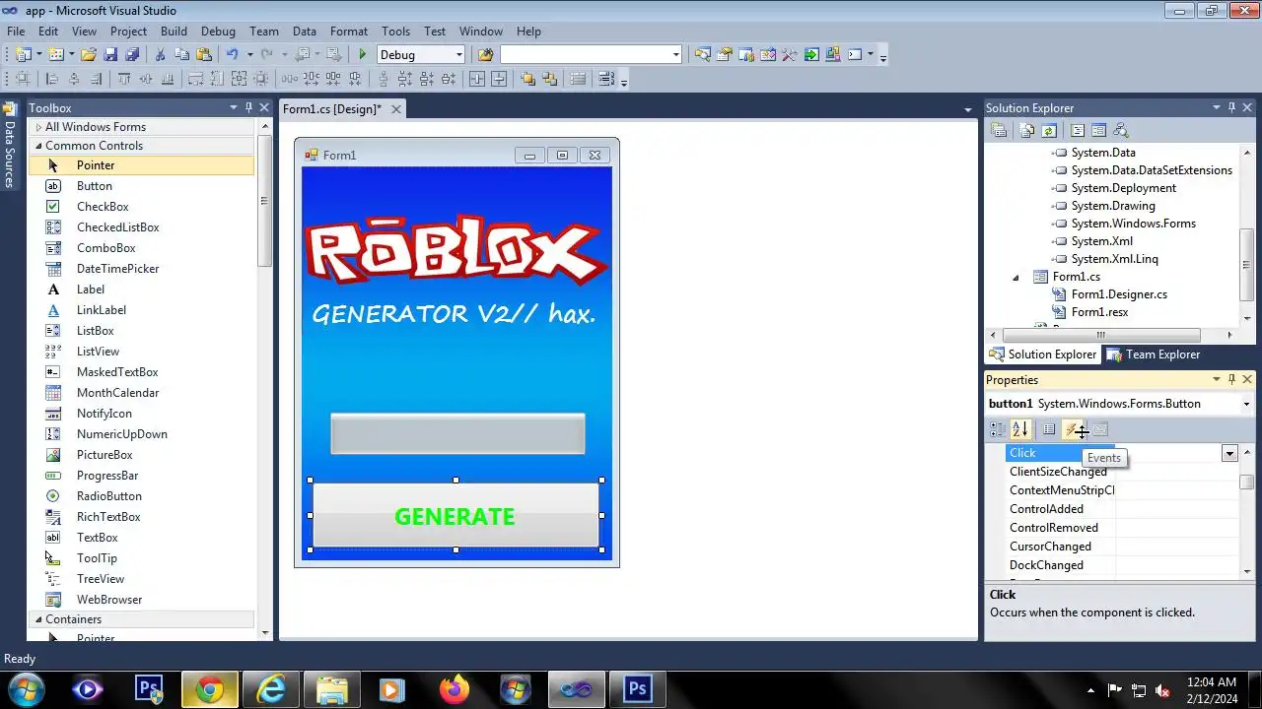Click the Events lightning bolt icon

point(1073,429)
